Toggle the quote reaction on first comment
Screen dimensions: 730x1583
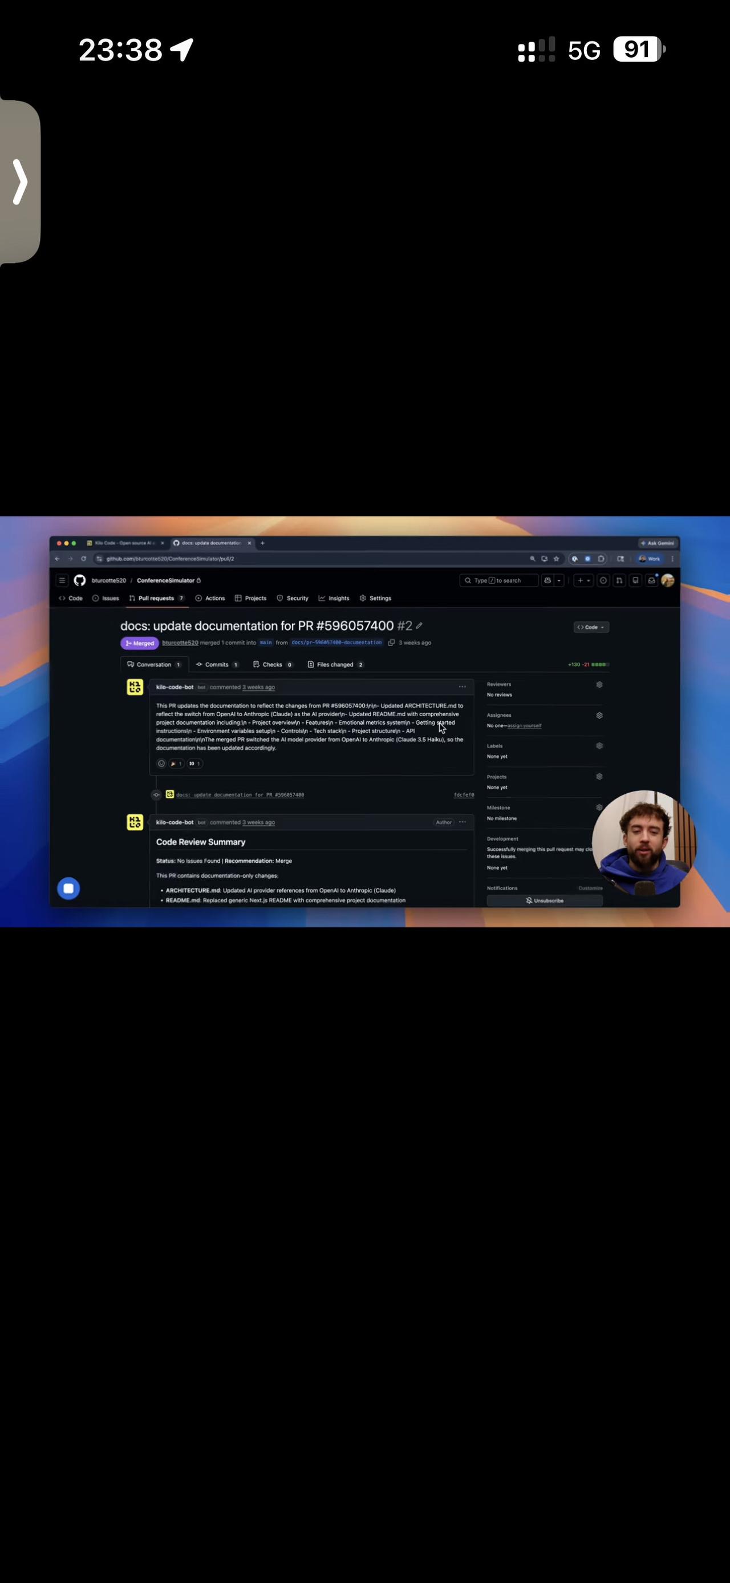(194, 764)
